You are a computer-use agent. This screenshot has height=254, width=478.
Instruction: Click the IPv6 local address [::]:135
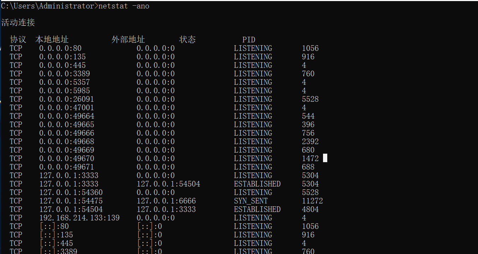(x=56, y=235)
